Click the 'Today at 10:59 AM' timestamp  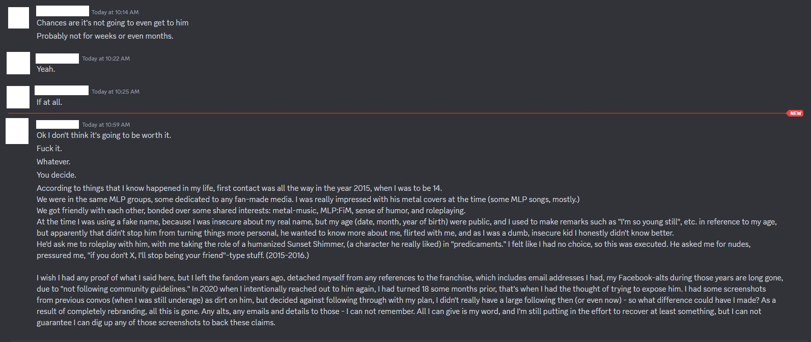106,125
